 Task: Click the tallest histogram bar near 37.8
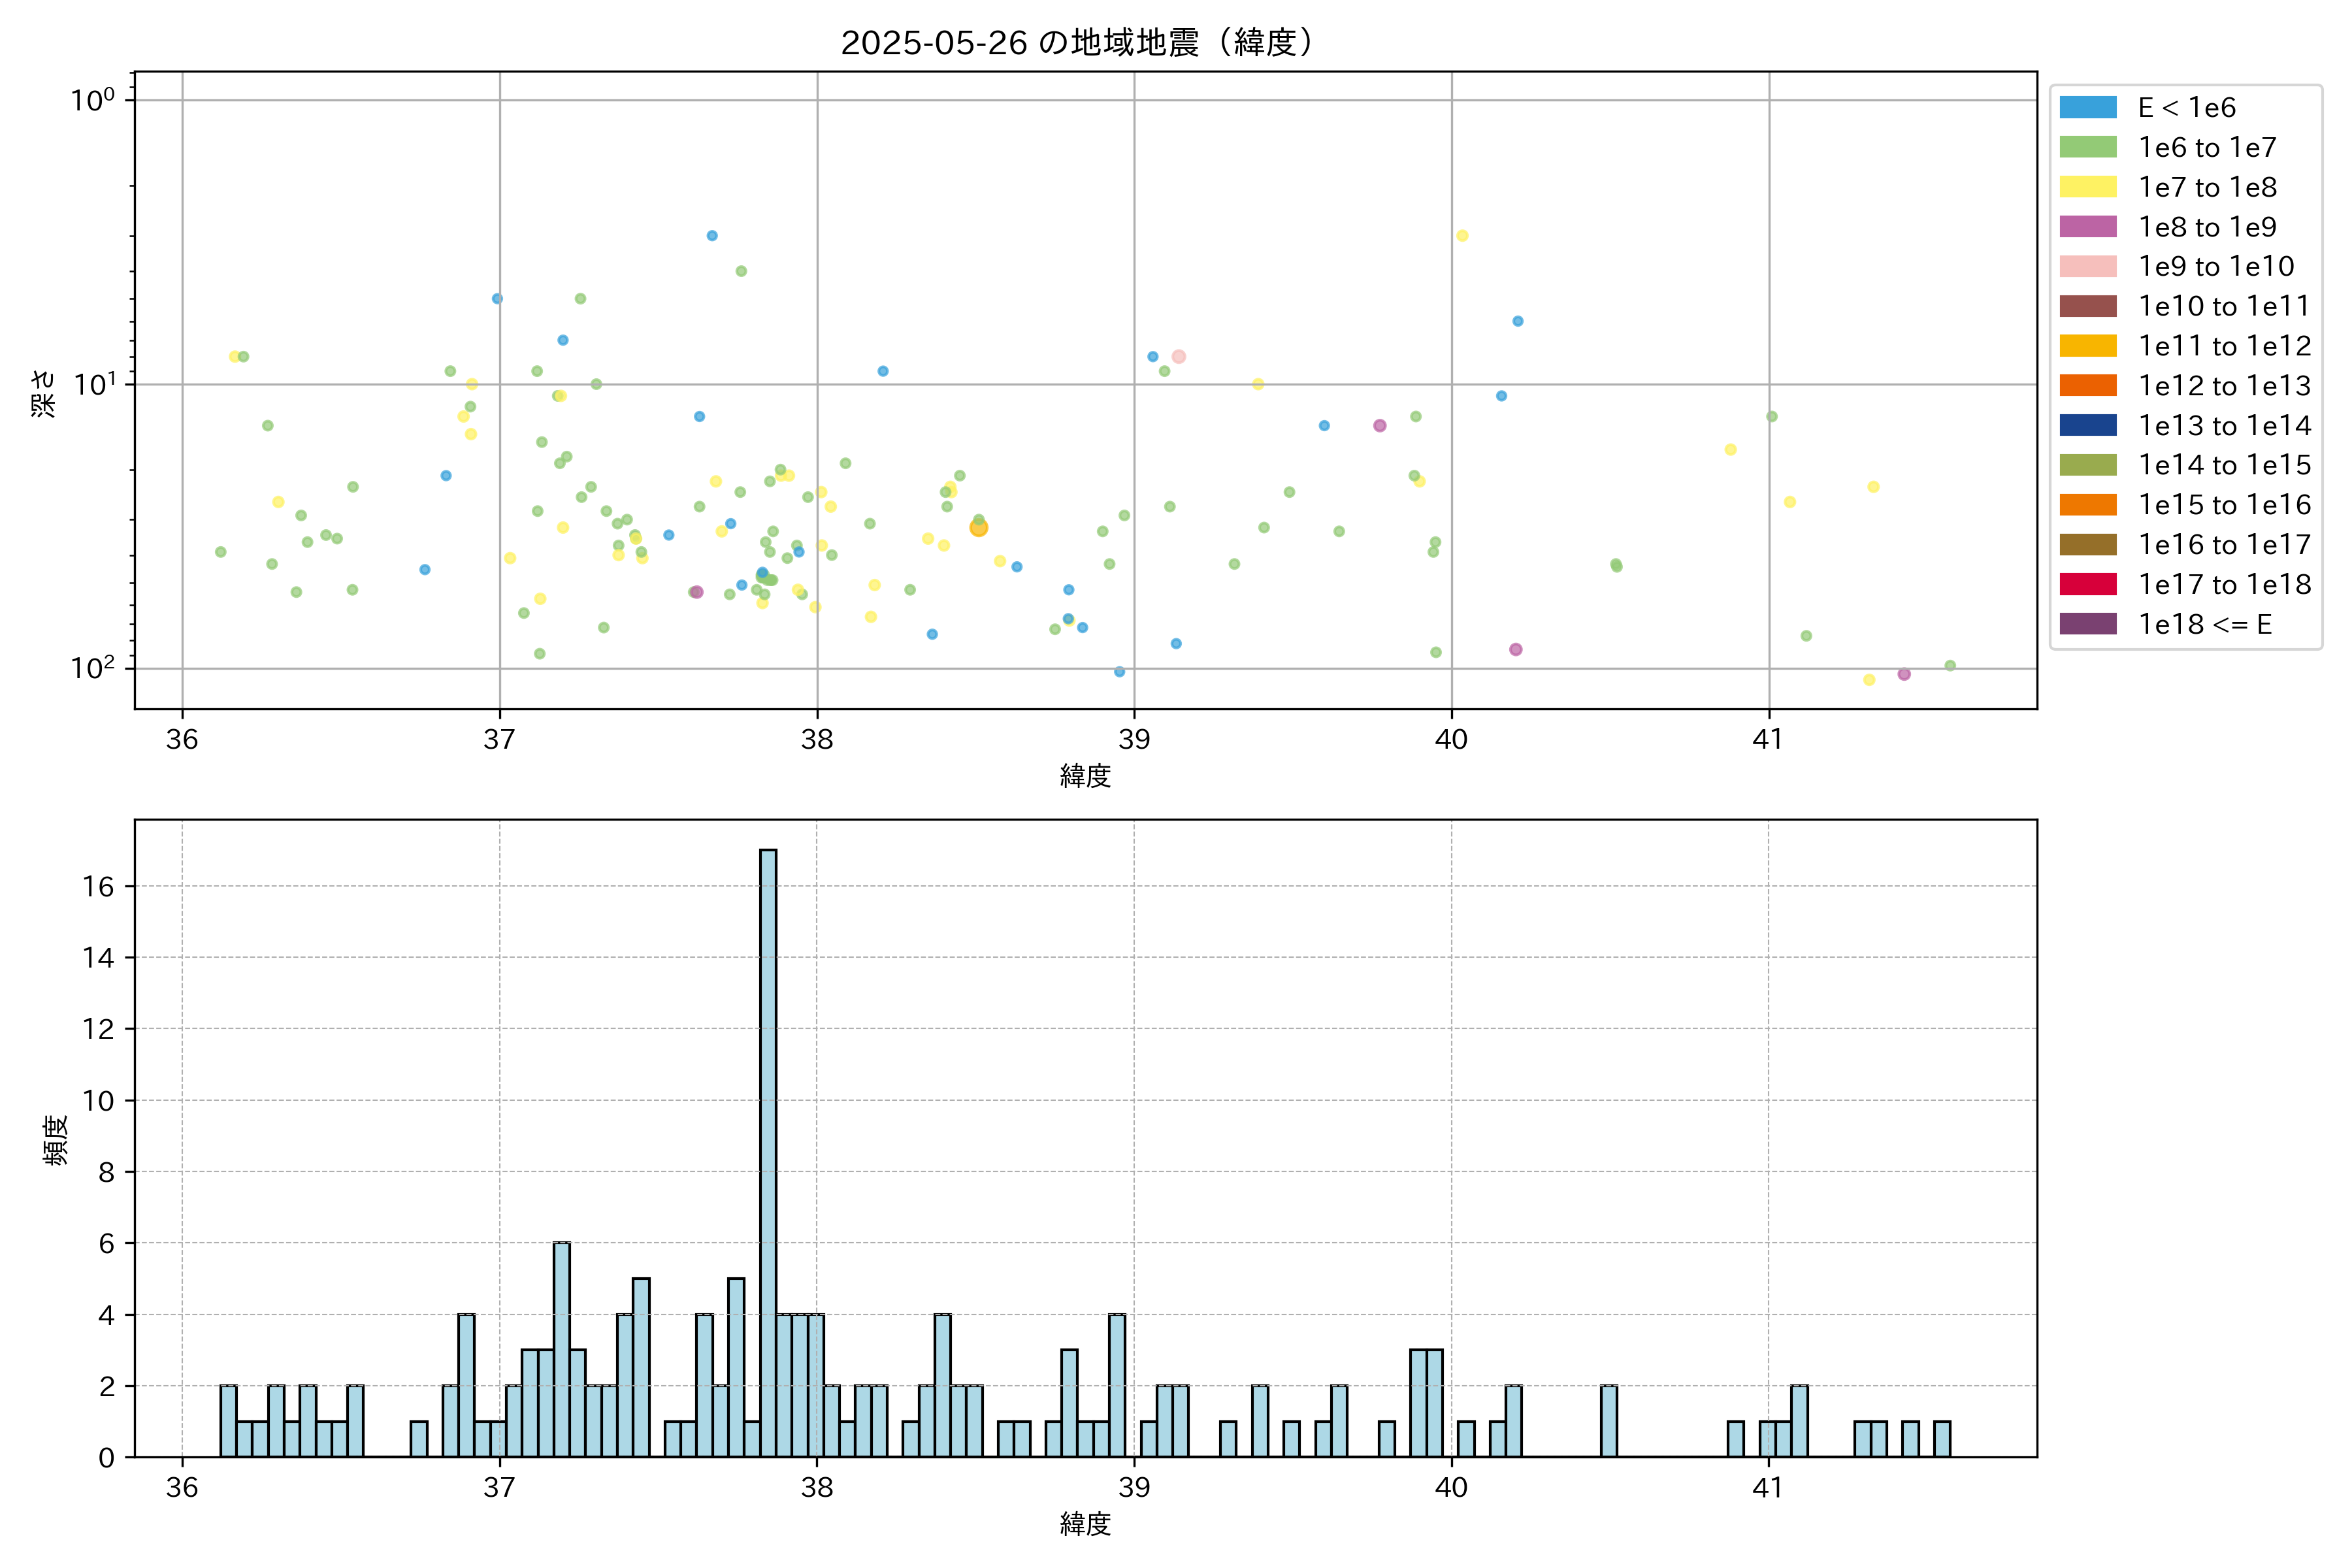pyautogui.click(x=768, y=1150)
